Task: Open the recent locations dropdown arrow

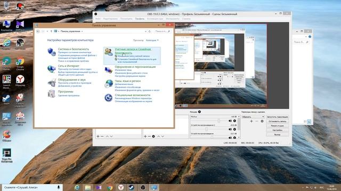Action: point(47,31)
